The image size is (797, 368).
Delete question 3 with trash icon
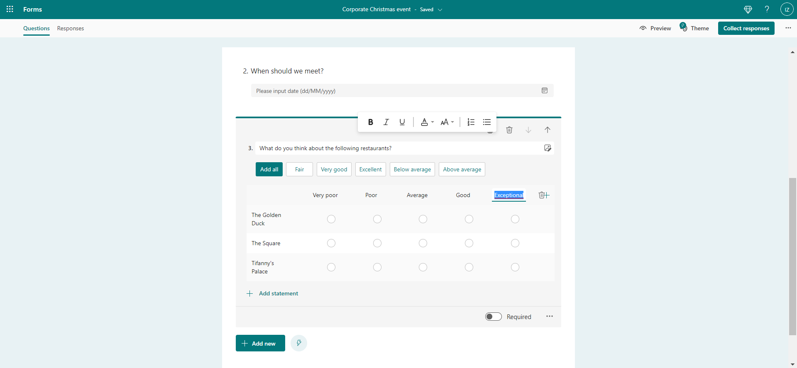(x=509, y=130)
